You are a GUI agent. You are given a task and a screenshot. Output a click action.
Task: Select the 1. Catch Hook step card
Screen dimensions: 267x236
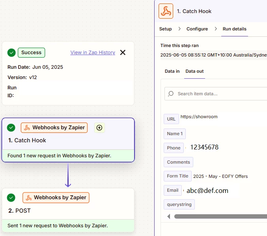coord(68,140)
